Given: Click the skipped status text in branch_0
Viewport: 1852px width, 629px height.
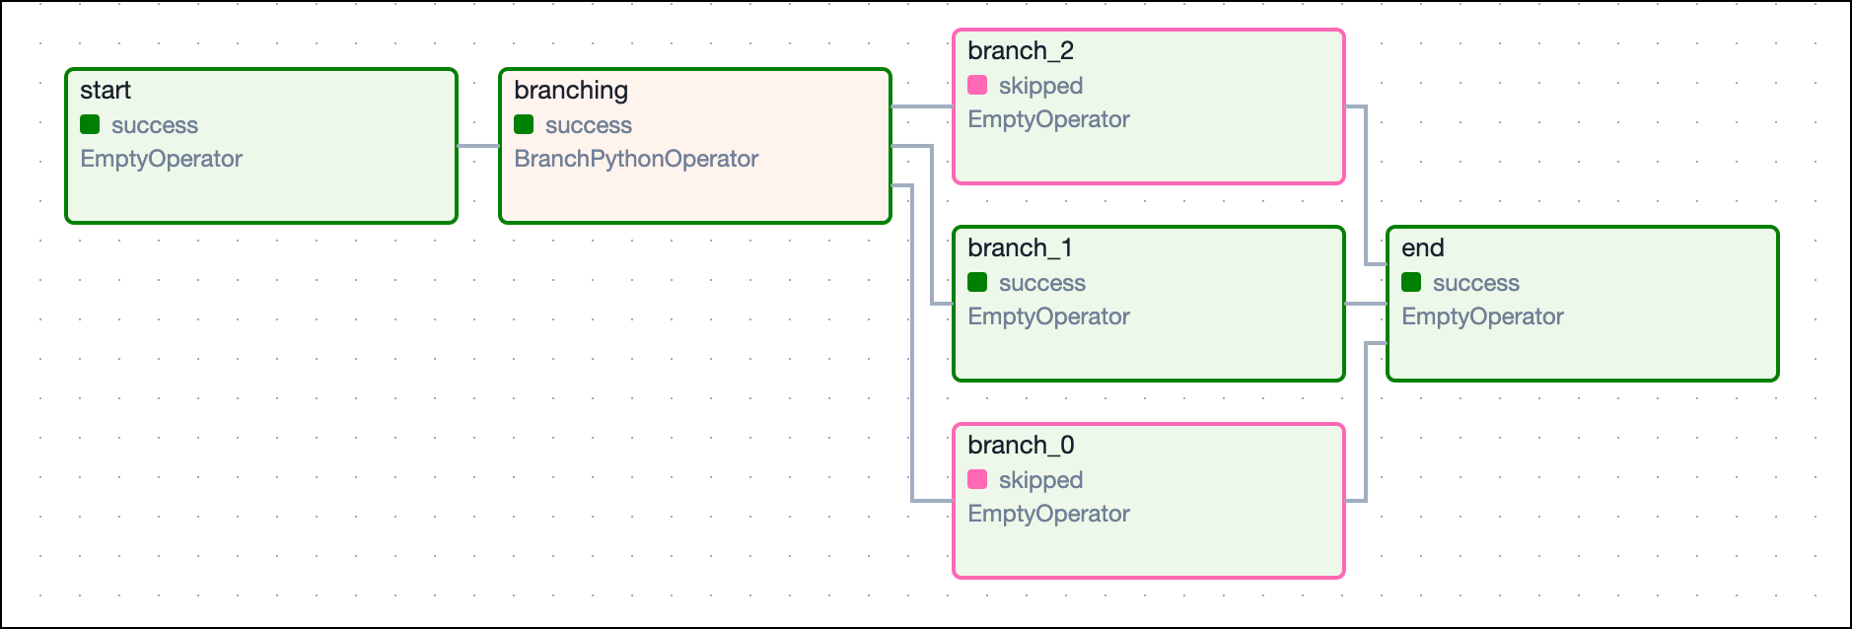Looking at the screenshot, I should tap(1040, 480).
